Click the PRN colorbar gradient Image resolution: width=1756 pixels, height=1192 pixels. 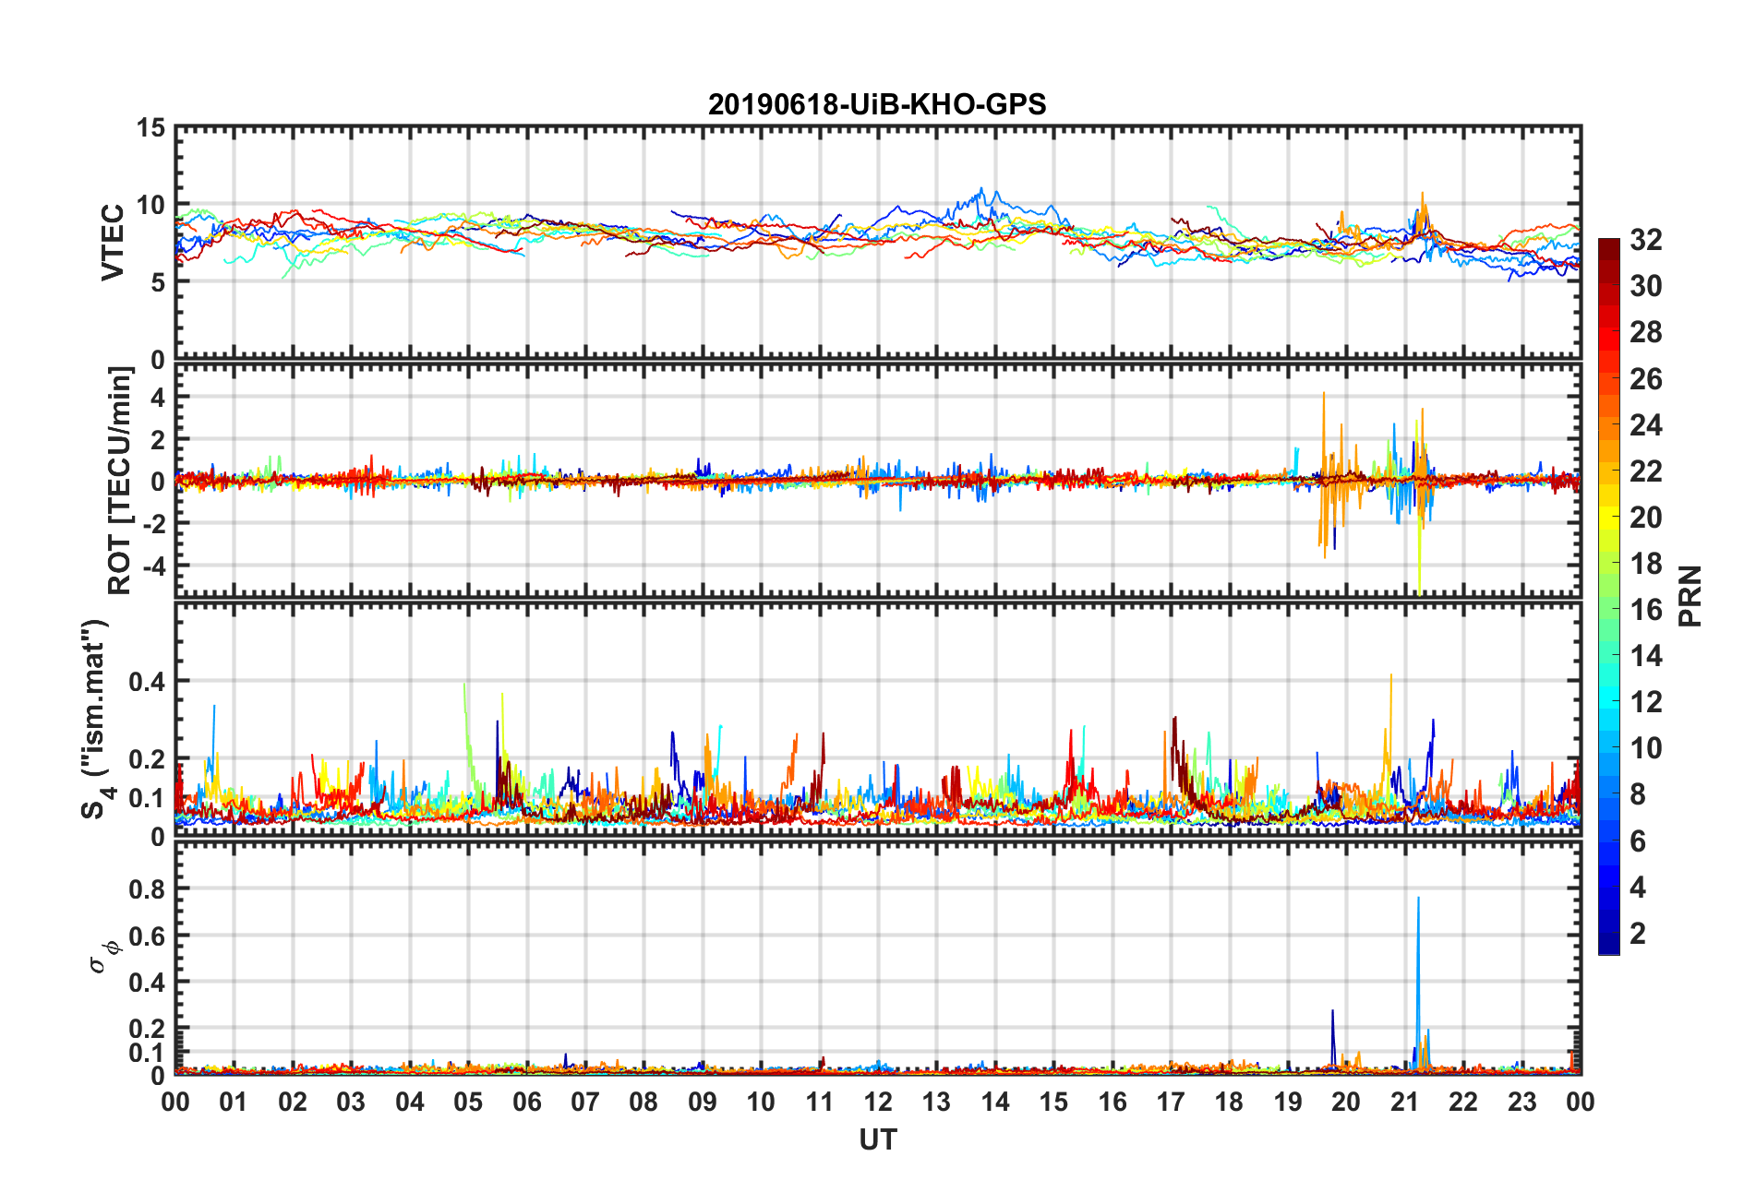click(x=1609, y=596)
